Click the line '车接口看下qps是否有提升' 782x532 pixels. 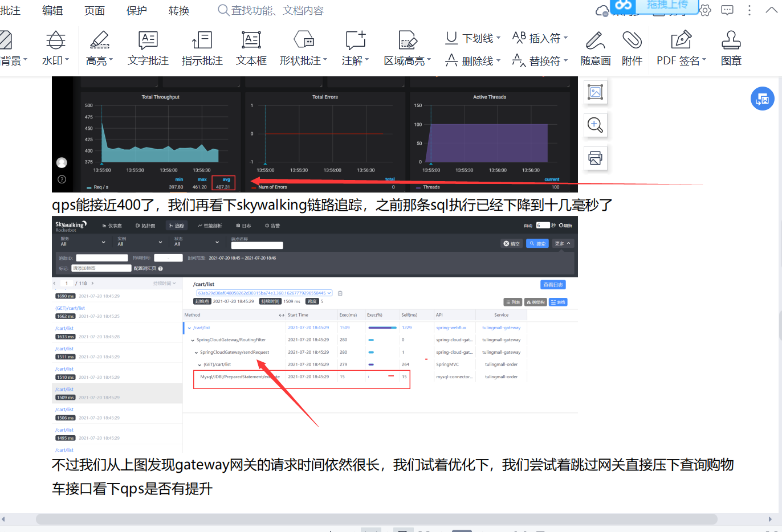click(x=132, y=489)
